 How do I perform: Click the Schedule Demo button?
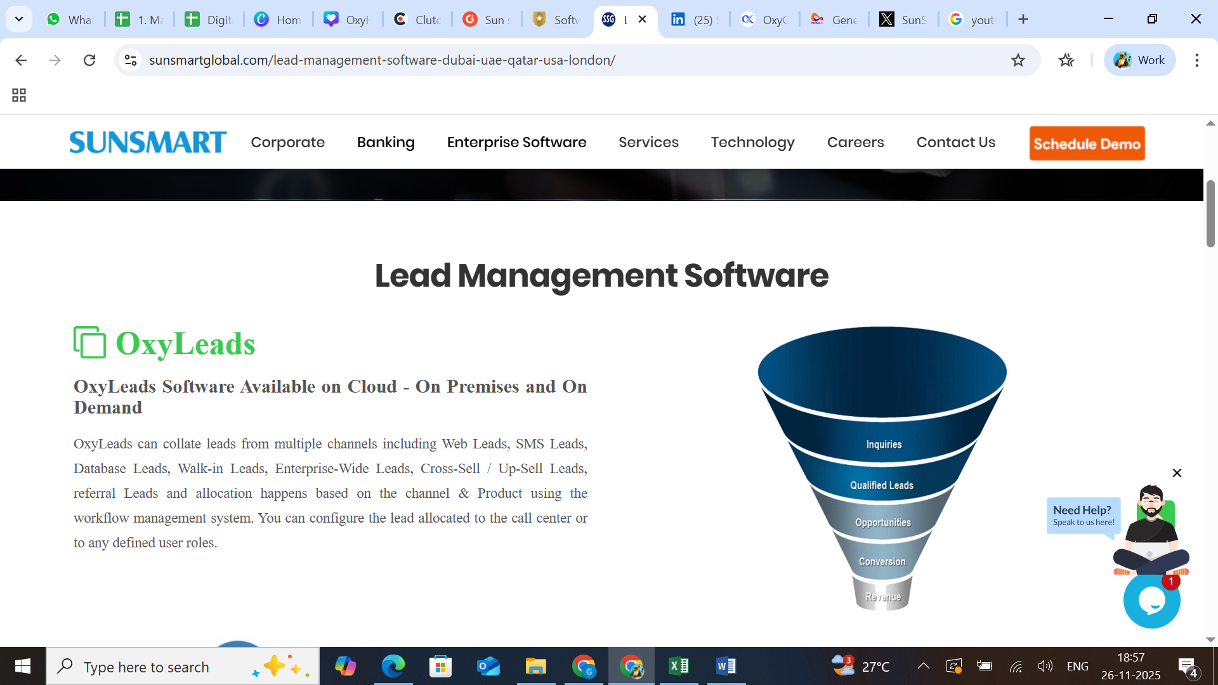click(1087, 143)
